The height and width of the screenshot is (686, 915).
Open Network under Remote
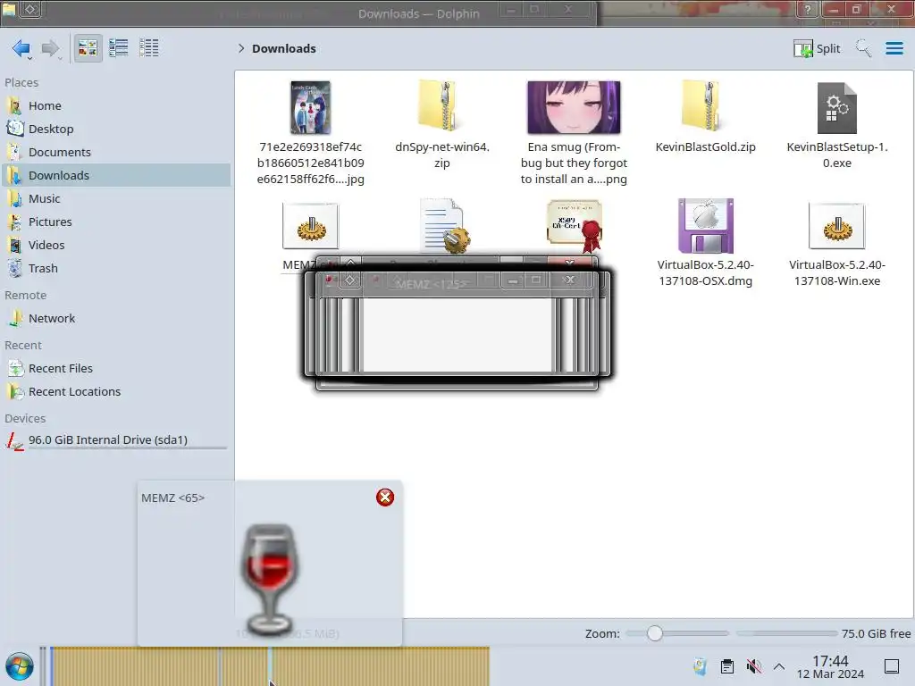[x=115, y=319]
